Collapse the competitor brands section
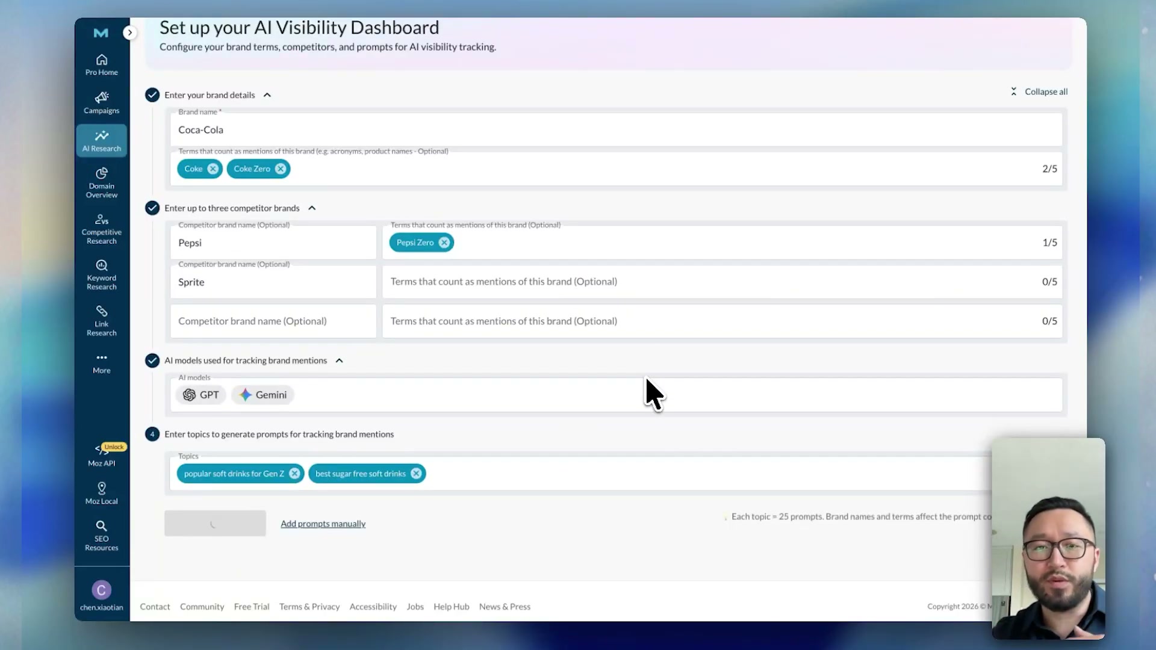Screen dimensions: 1156x650 [312, 208]
